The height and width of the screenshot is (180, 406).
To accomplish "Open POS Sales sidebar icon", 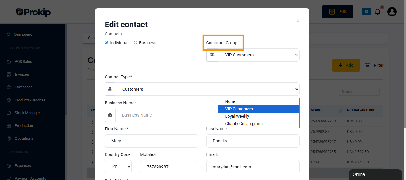I will pos(9,62).
